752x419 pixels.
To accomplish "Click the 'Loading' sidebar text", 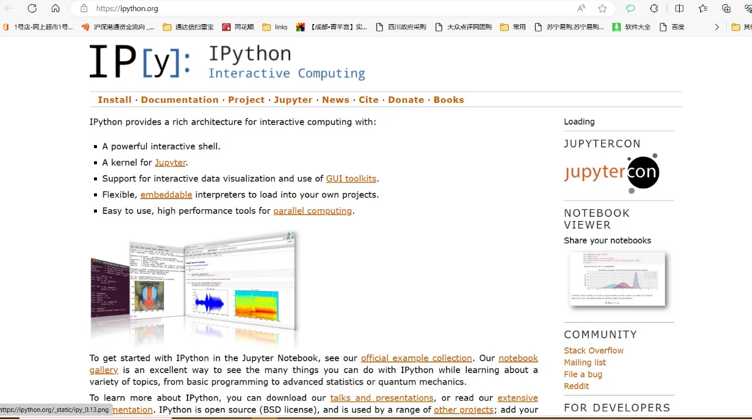I will (x=579, y=122).
